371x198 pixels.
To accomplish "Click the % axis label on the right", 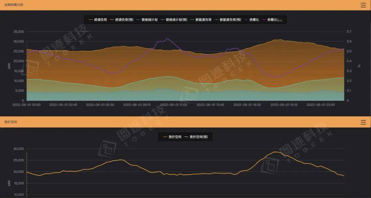I will (359, 65).
